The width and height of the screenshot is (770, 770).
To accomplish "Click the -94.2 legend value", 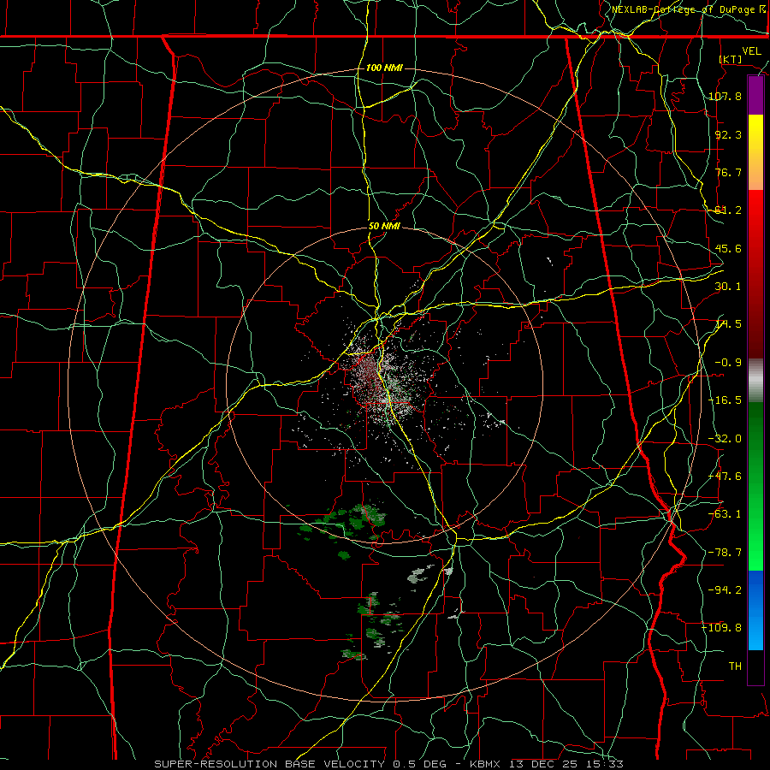I will [725, 589].
